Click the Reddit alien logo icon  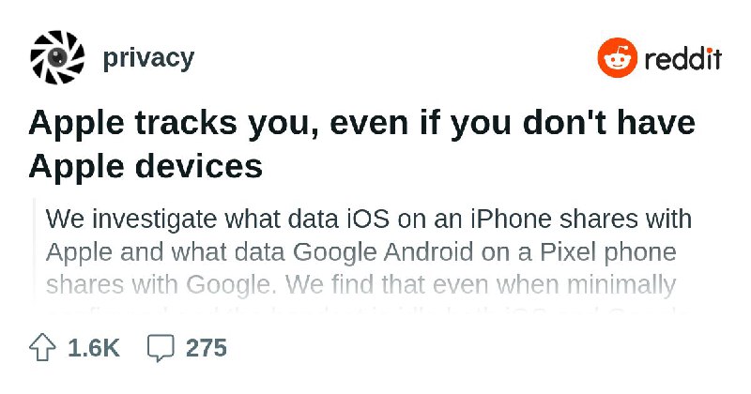(x=618, y=59)
